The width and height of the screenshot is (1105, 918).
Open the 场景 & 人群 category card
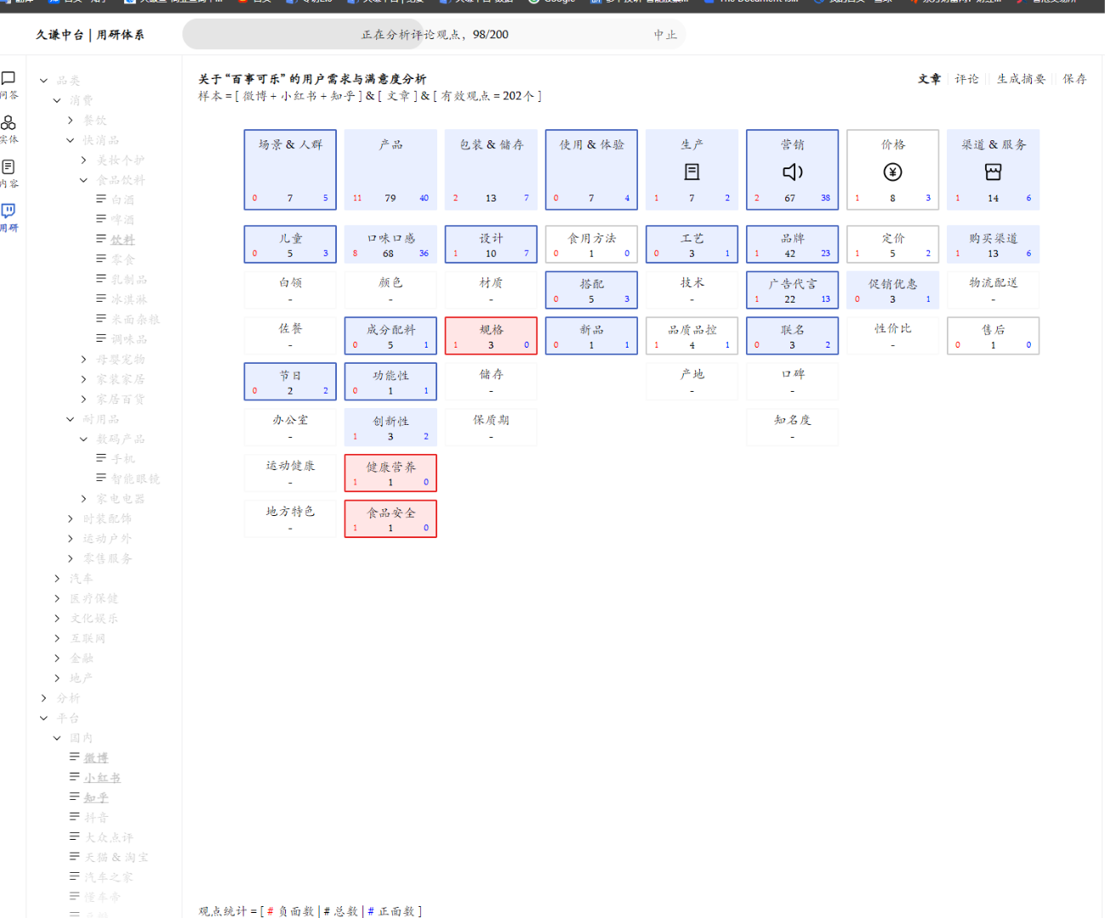click(x=290, y=169)
